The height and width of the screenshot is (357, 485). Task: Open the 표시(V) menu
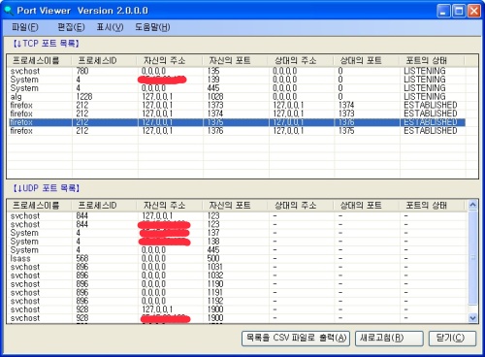(110, 27)
